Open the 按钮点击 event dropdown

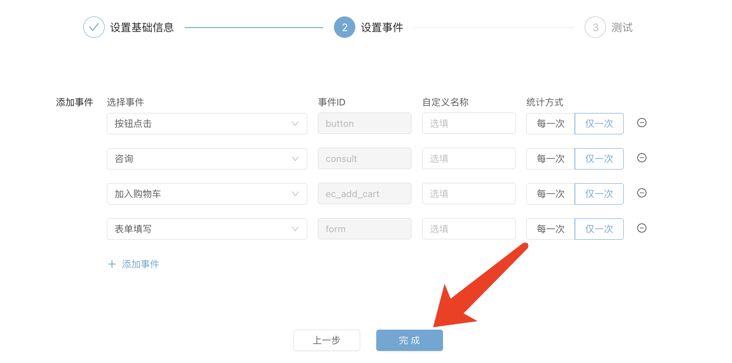point(207,124)
